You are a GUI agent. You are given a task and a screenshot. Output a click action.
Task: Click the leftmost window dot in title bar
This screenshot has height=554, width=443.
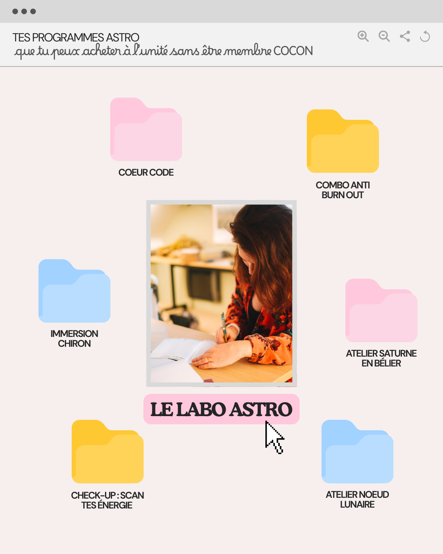tap(15, 11)
